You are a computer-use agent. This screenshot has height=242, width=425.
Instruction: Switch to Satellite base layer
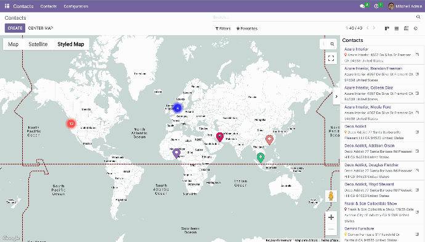tap(38, 44)
